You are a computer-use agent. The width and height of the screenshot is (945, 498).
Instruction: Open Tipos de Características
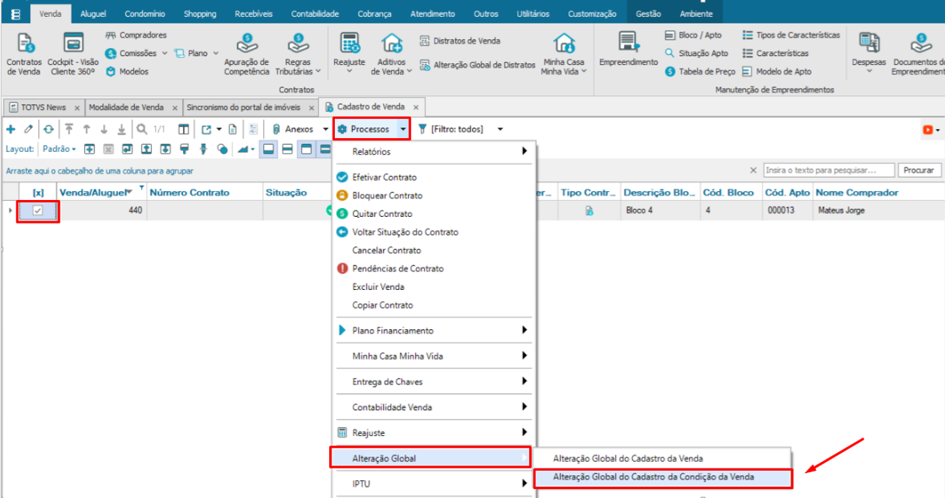pos(791,35)
